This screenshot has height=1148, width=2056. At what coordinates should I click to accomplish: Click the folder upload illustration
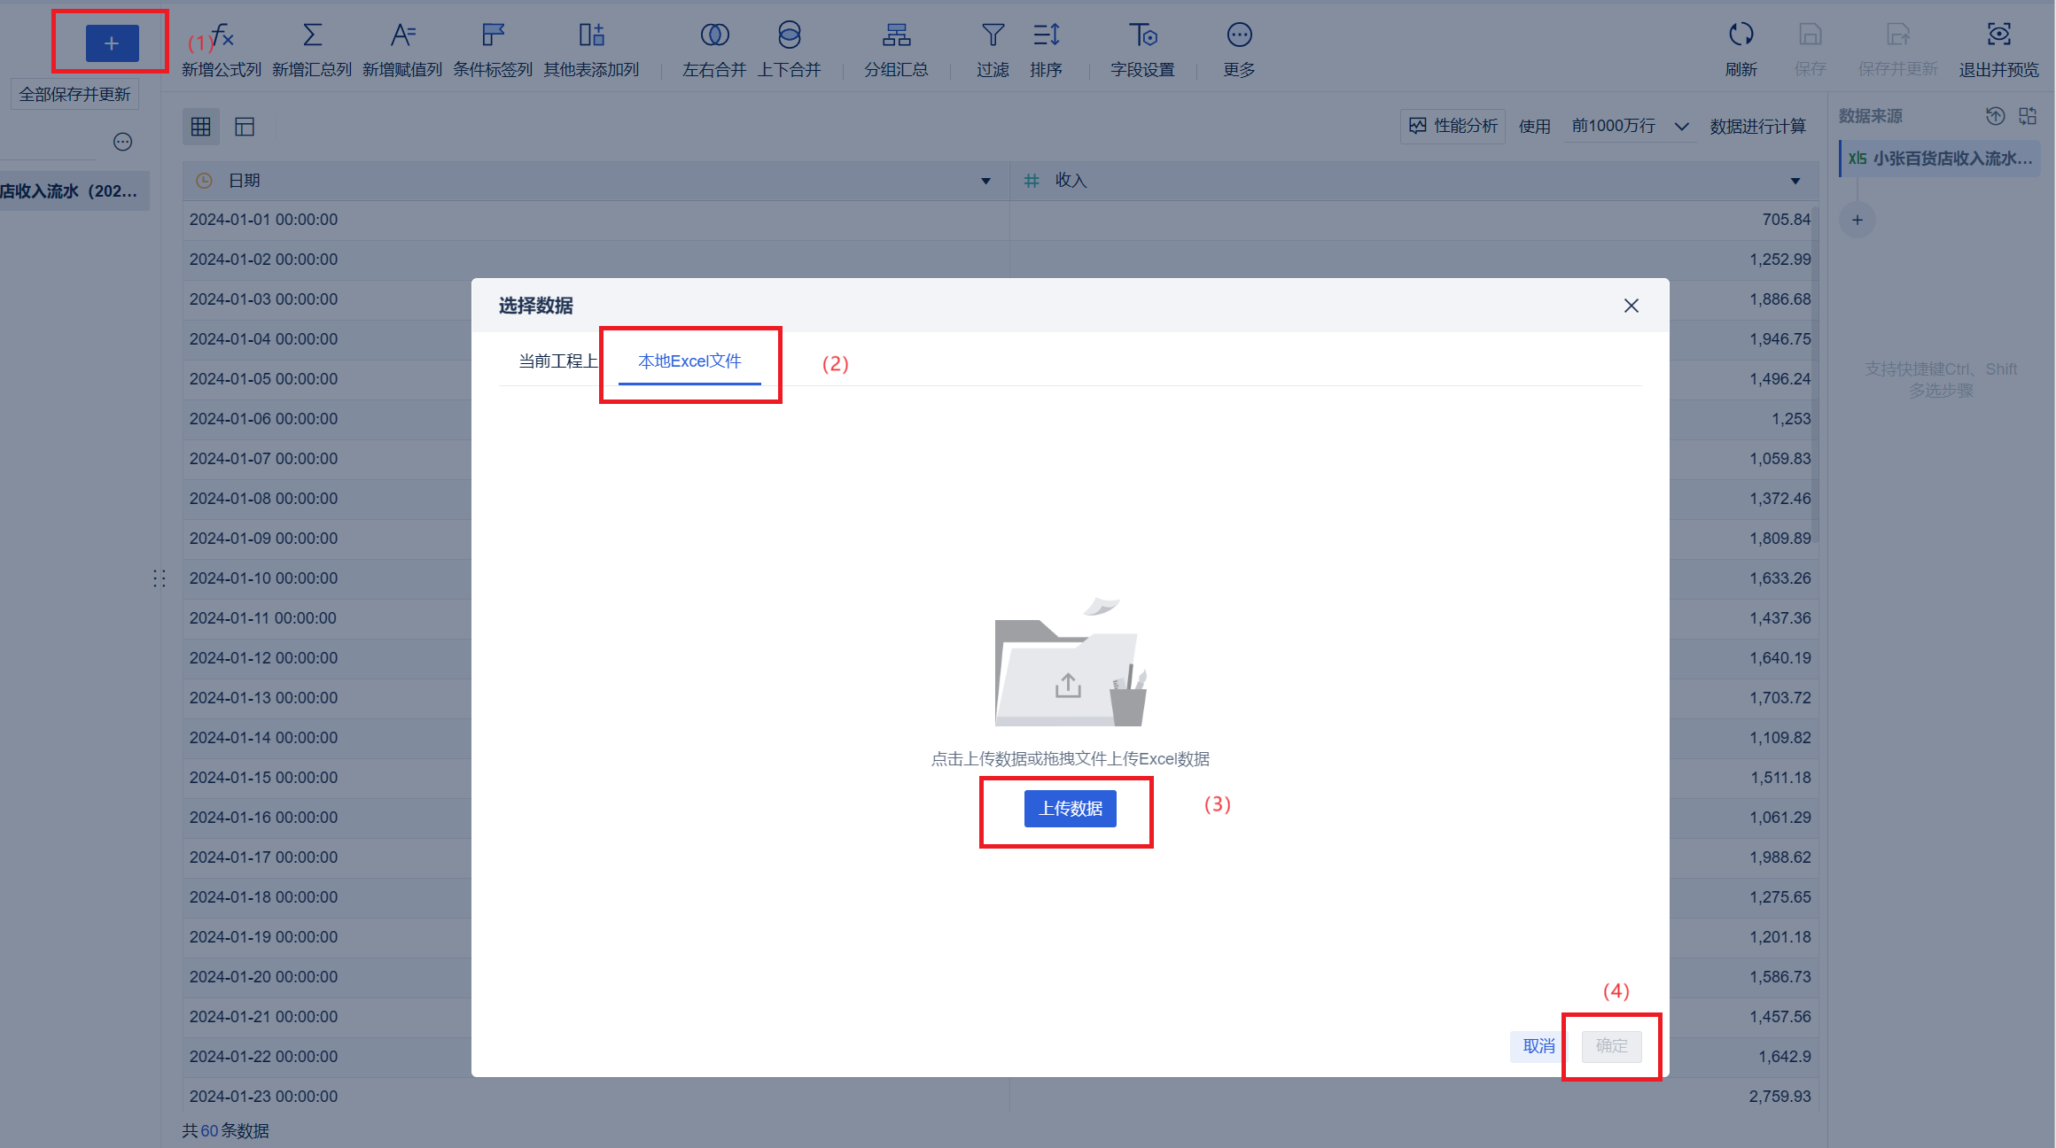tap(1071, 663)
